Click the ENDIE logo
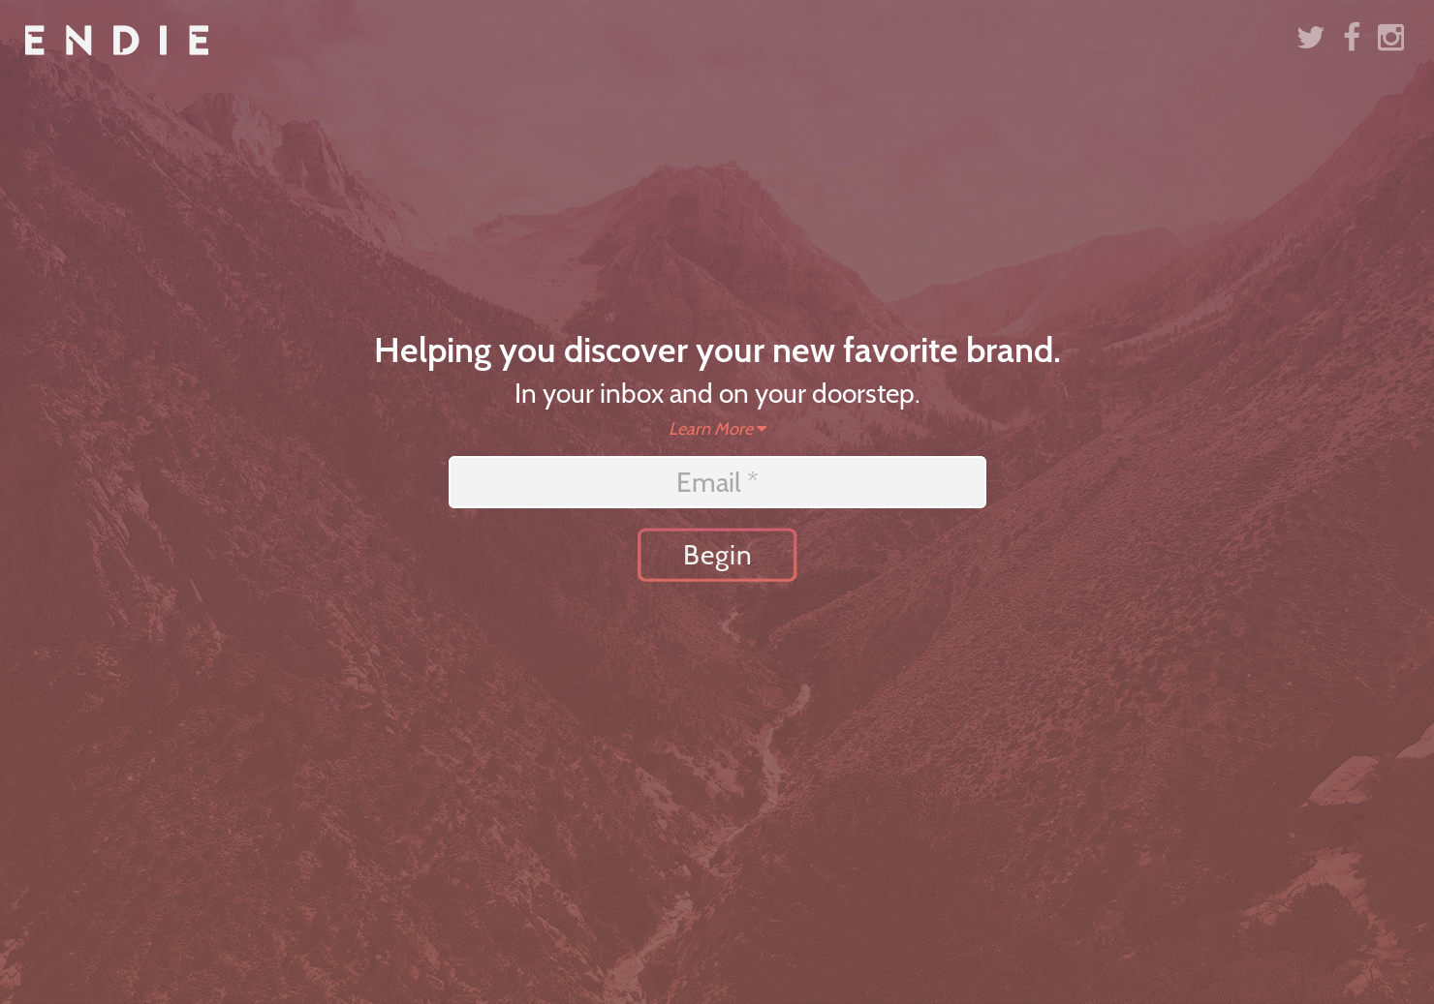Screen dimensions: 1434x1004 click(116, 41)
